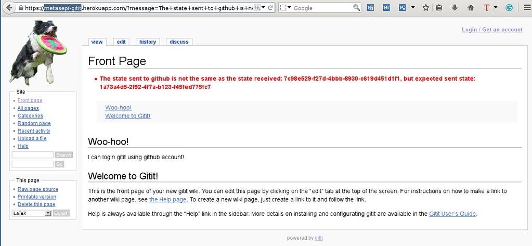Viewport: 532px width, 246px height.
Task: Open All pages in the sidebar
Action: 28,108
